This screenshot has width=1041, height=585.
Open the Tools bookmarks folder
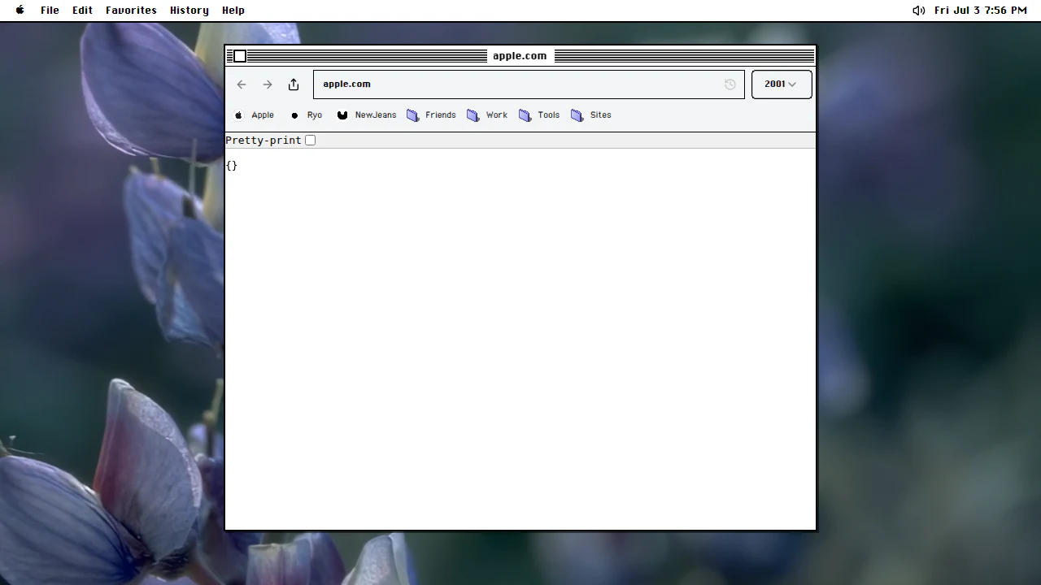click(539, 115)
